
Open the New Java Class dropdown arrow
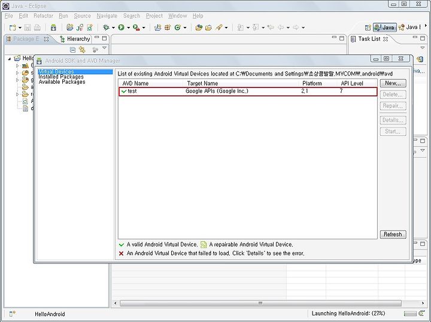point(185,28)
